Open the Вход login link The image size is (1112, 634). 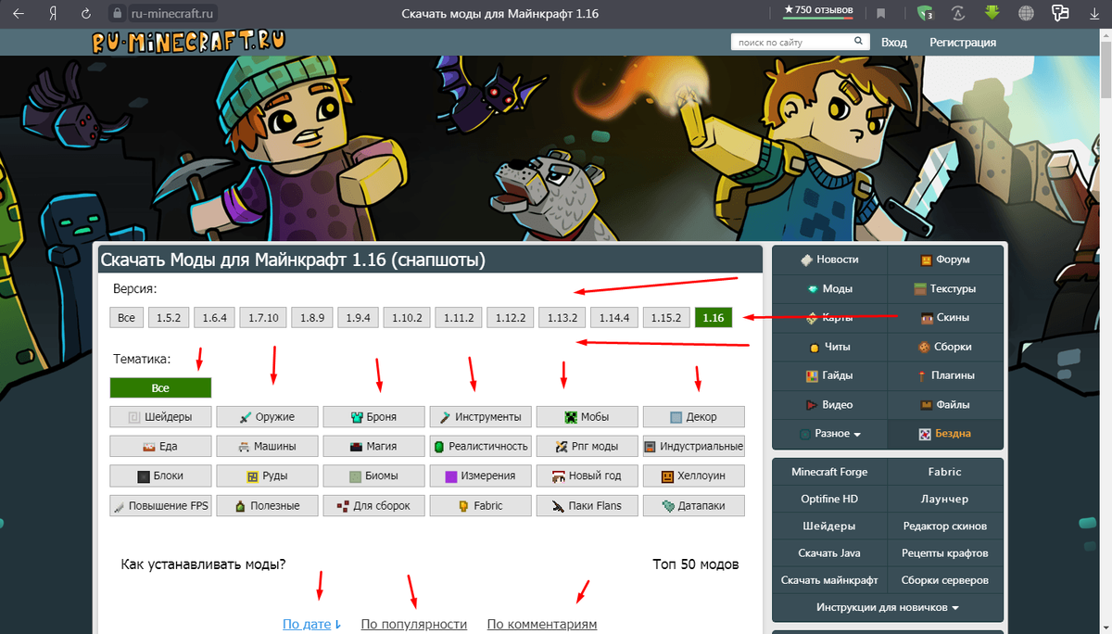point(894,42)
